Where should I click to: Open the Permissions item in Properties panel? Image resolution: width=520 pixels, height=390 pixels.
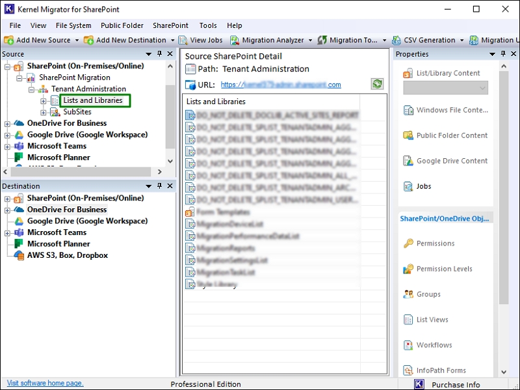pos(435,244)
